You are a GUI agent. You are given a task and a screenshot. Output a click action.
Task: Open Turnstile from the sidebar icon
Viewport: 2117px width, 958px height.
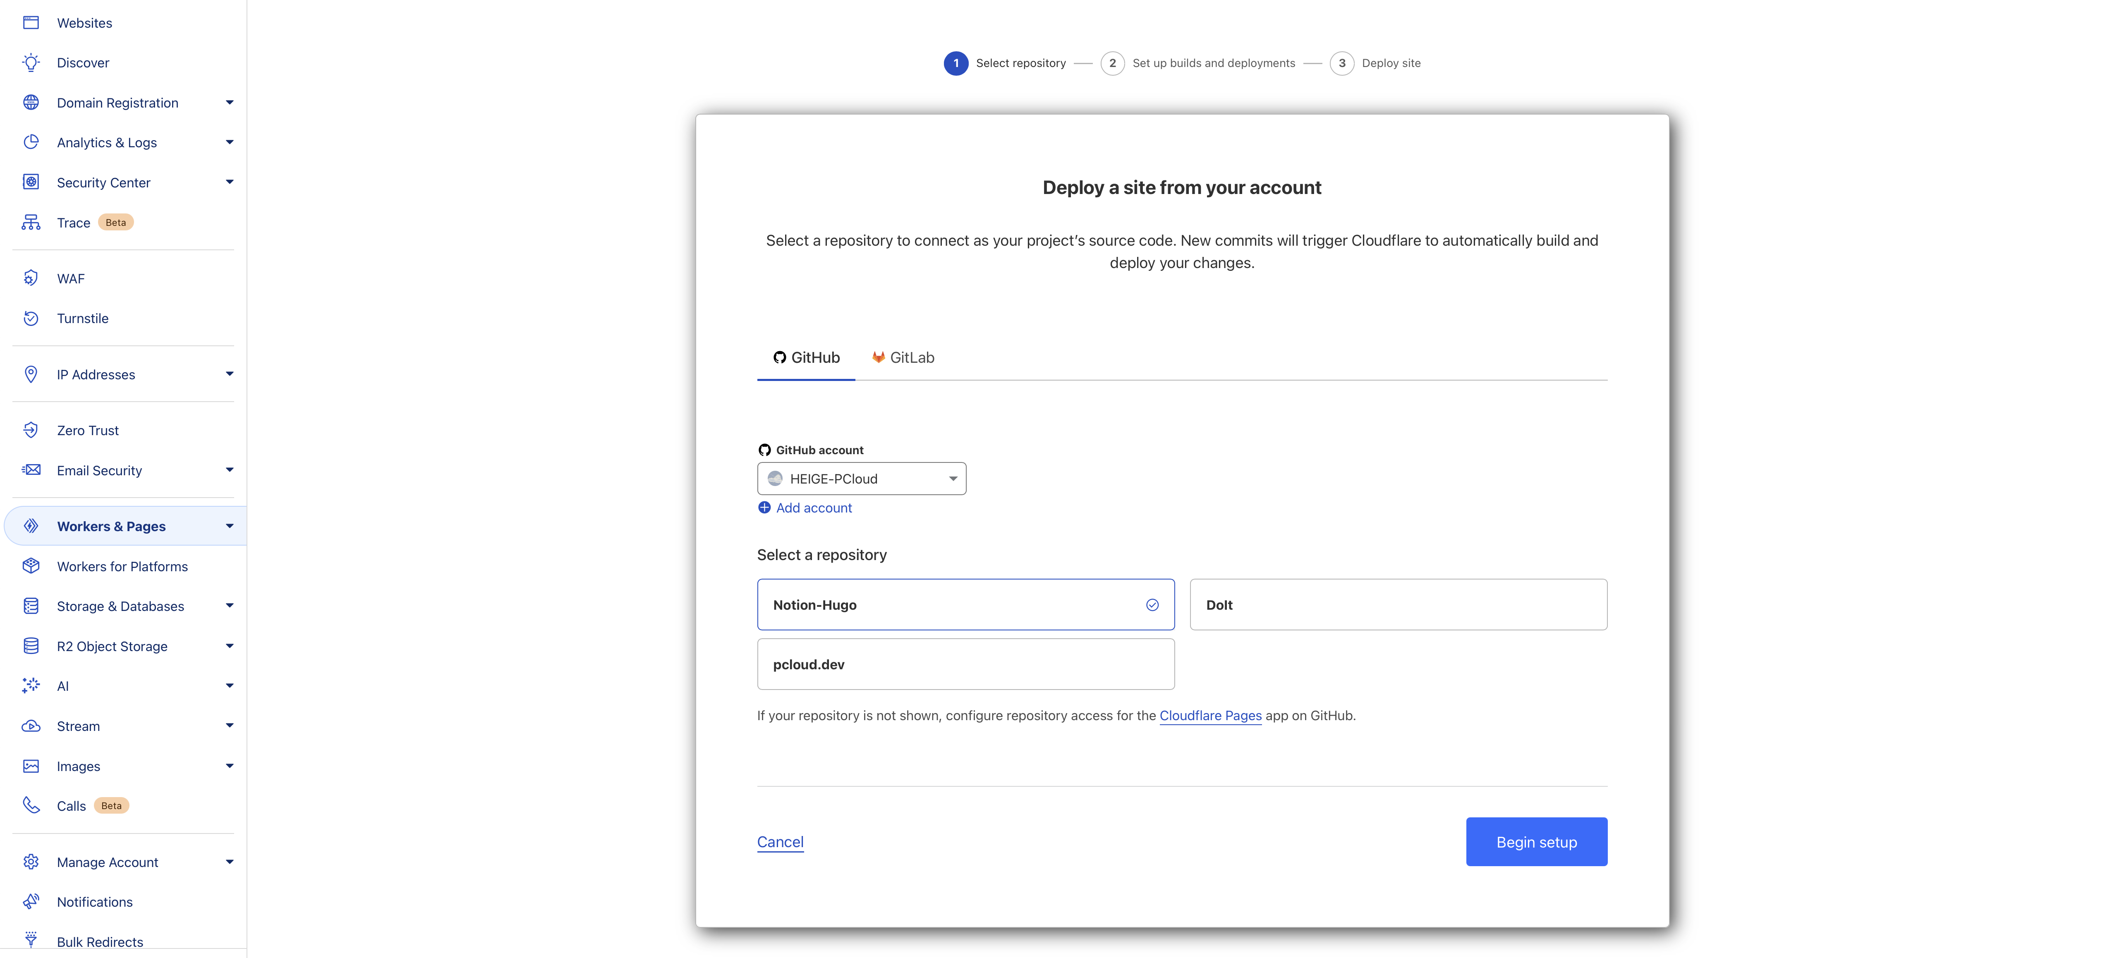point(31,318)
